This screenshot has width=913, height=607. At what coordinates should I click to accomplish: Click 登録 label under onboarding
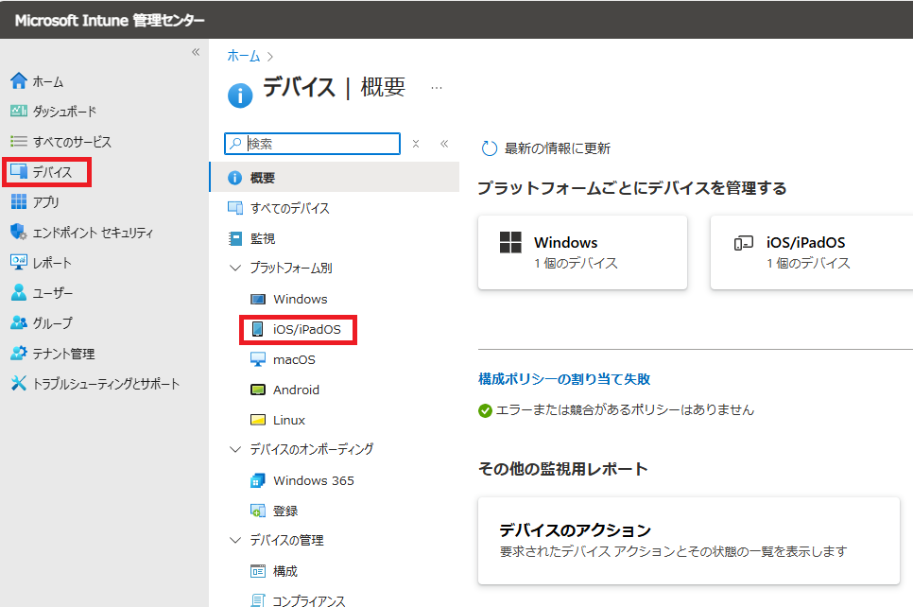point(285,511)
